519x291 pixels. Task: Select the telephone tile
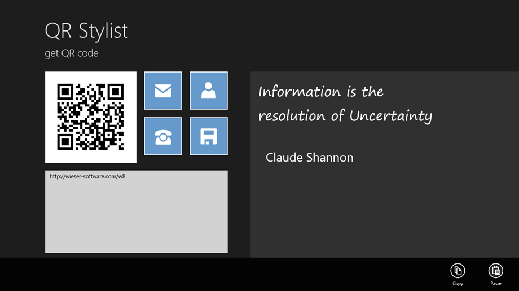tap(163, 136)
